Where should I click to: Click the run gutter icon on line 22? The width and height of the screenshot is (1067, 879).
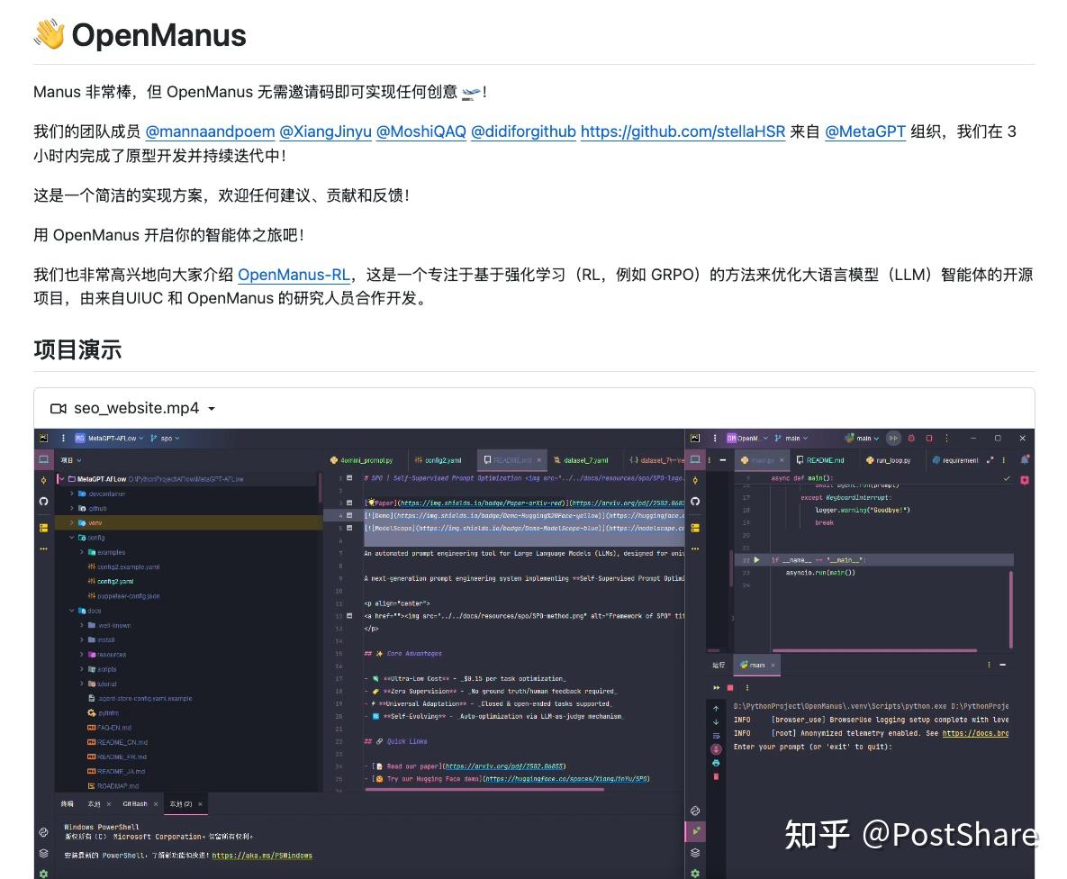point(757,560)
